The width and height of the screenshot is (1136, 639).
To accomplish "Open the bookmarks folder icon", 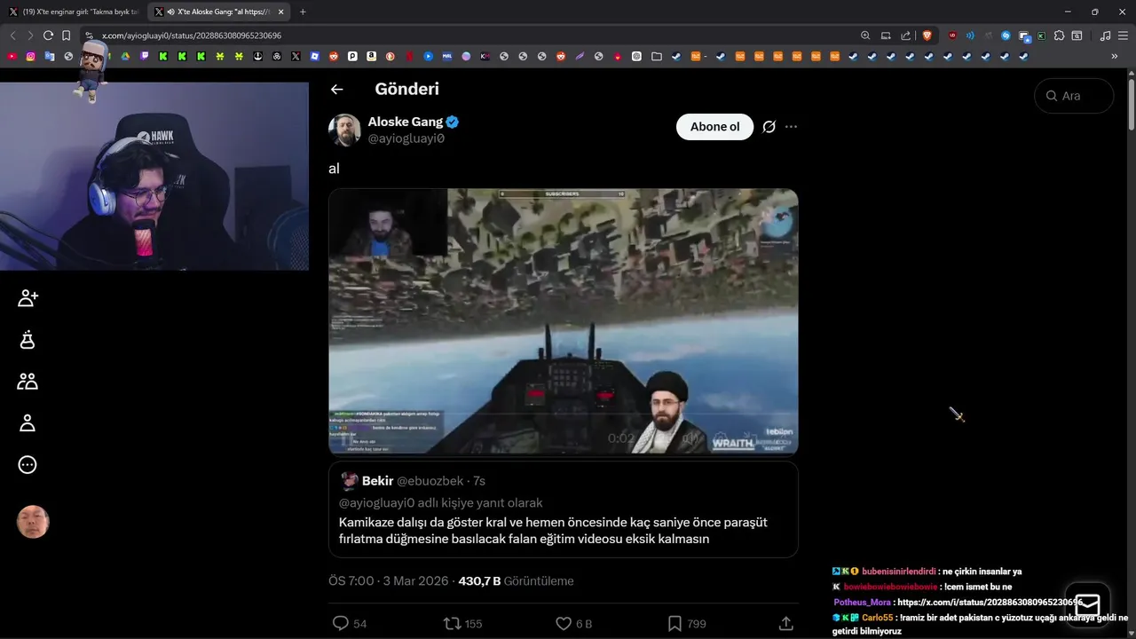I will pyautogui.click(x=656, y=56).
